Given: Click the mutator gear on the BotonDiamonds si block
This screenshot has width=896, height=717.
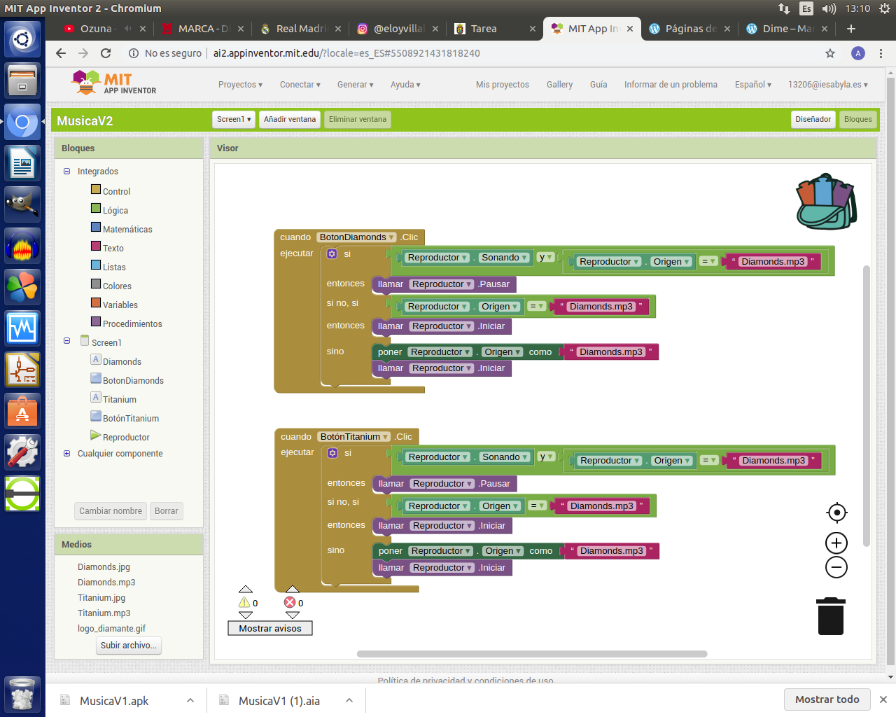Looking at the screenshot, I should (x=332, y=253).
